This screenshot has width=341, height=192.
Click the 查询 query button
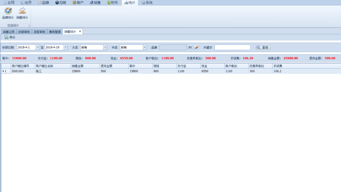263,48
